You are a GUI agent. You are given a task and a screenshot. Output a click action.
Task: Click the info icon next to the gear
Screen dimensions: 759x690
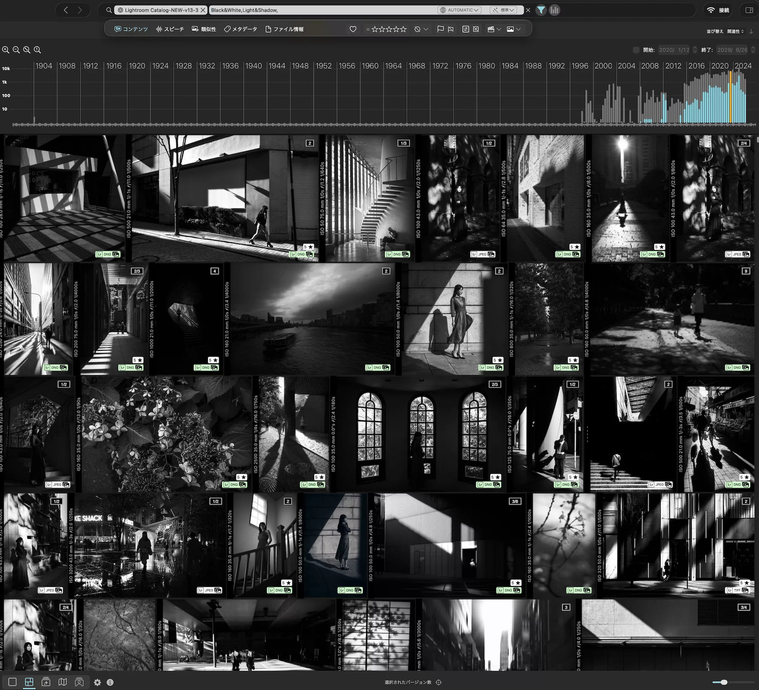pos(110,682)
